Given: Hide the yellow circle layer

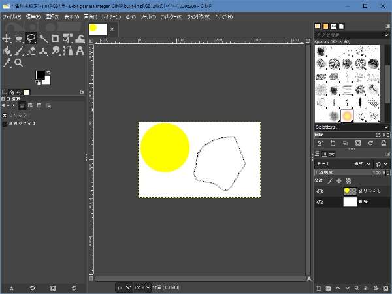Looking at the screenshot, I should 320,191.
